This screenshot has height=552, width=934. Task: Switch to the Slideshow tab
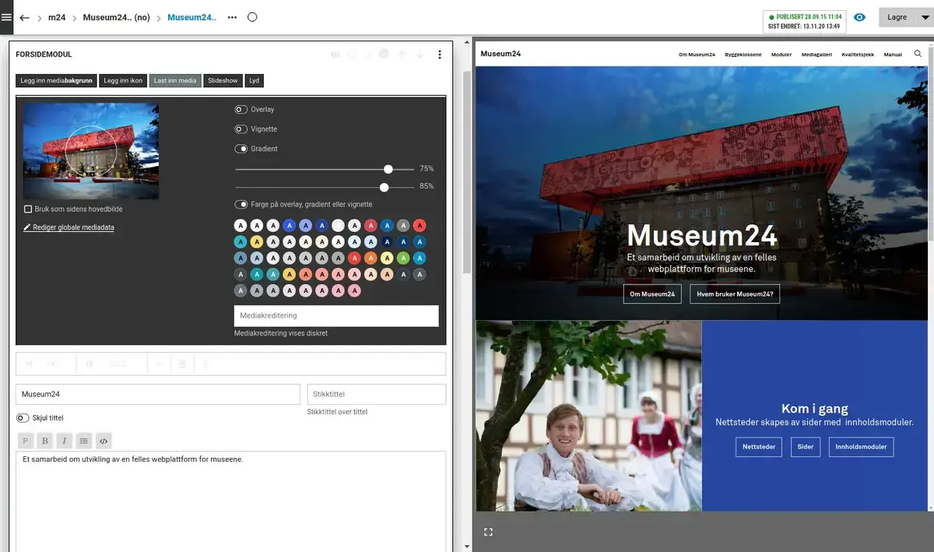pyautogui.click(x=223, y=81)
